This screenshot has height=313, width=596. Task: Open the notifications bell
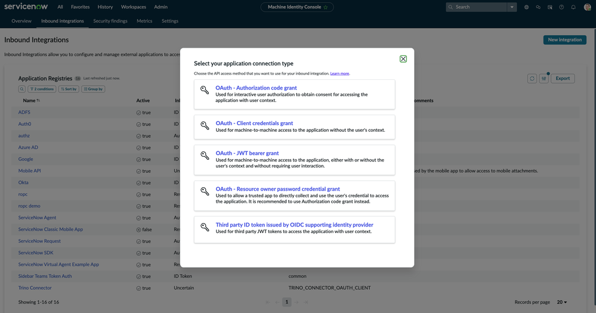pos(573,7)
